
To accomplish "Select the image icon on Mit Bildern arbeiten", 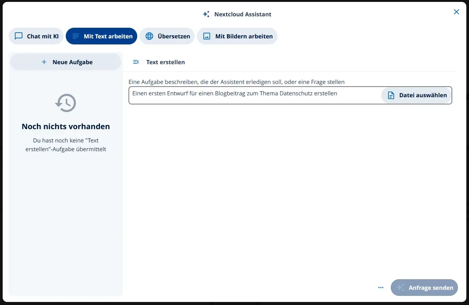I will click(206, 36).
